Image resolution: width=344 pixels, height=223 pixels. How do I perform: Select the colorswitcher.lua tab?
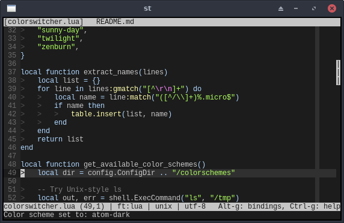(44, 22)
